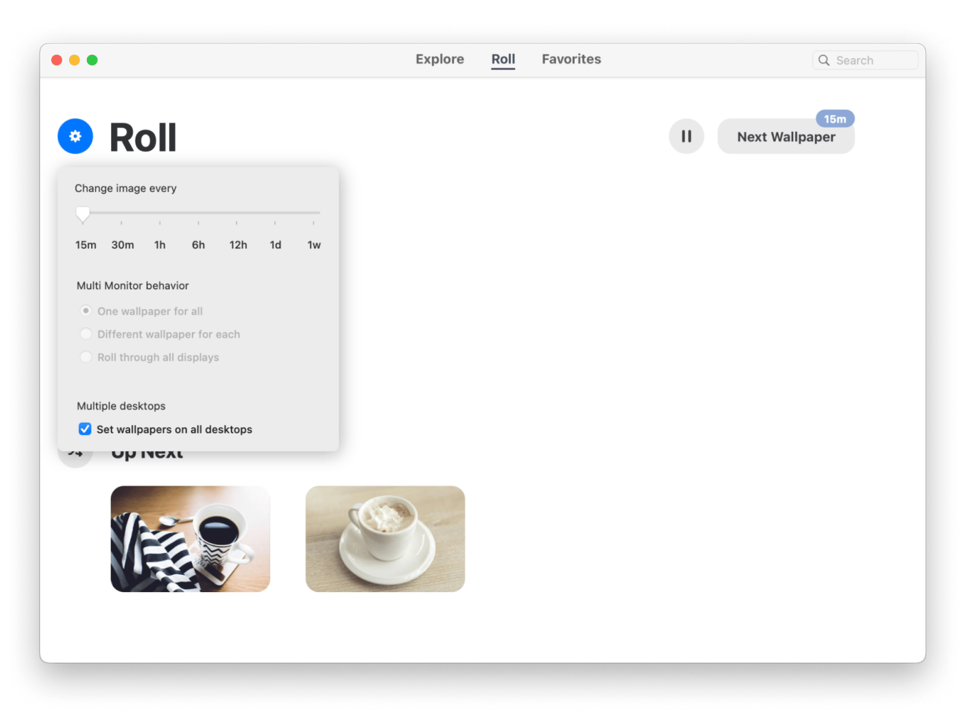Set the interval slider to 1h tick
The width and height of the screenshot is (962, 721).
point(160,213)
